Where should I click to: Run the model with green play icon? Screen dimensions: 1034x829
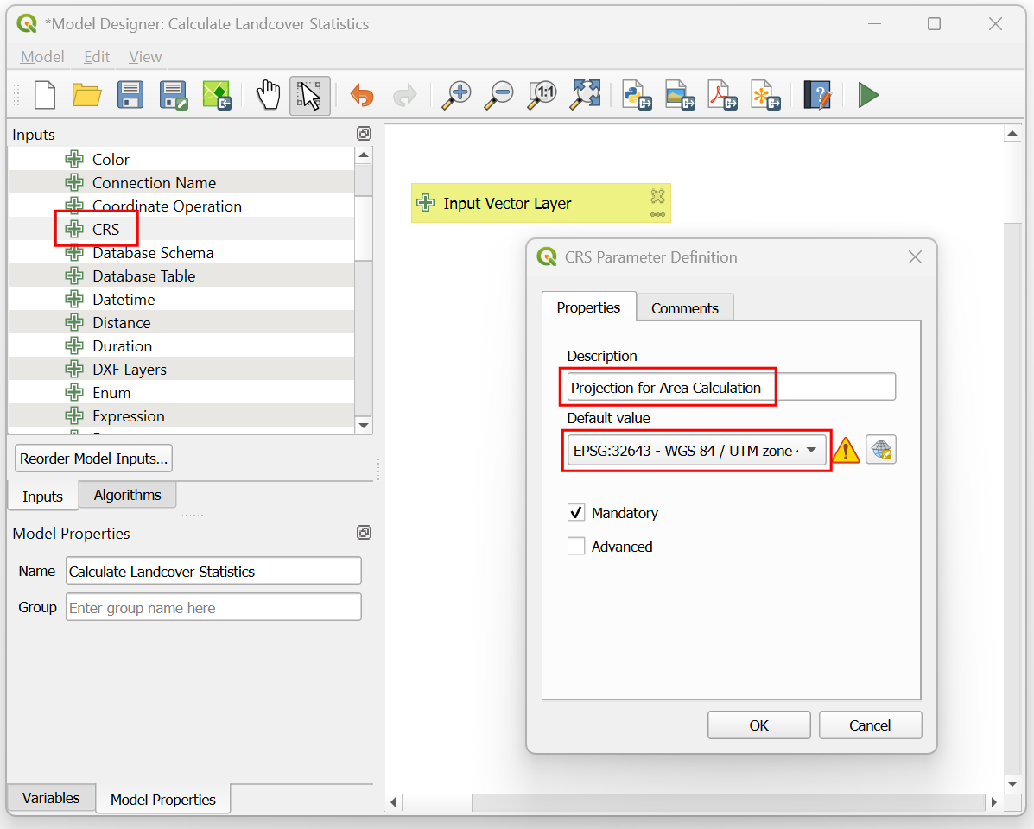(x=868, y=95)
